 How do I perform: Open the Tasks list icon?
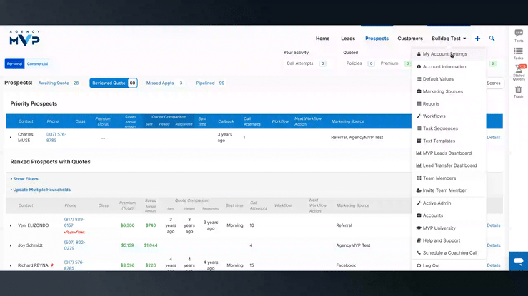(x=519, y=53)
